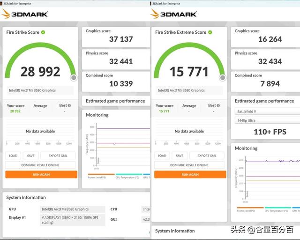Open the 1440p Ultra resolution dropdown
Screen dimensions: 300x240
[267, 120]
